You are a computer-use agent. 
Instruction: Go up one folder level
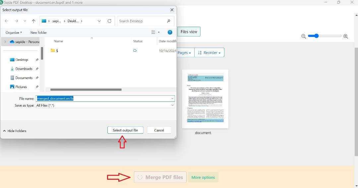click(x=33, y=21)
